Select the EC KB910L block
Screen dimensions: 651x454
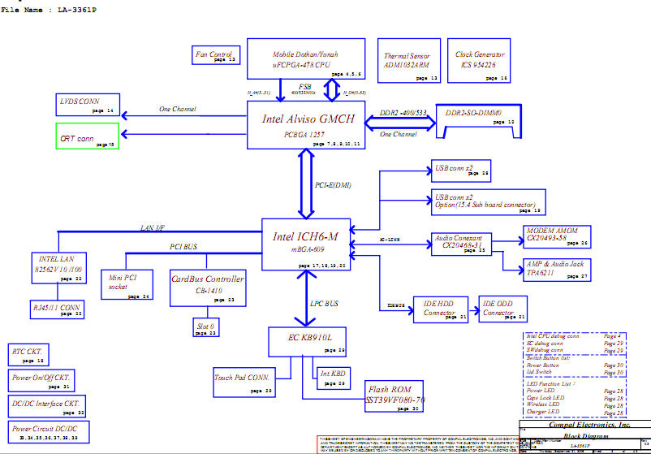[307, 342]
